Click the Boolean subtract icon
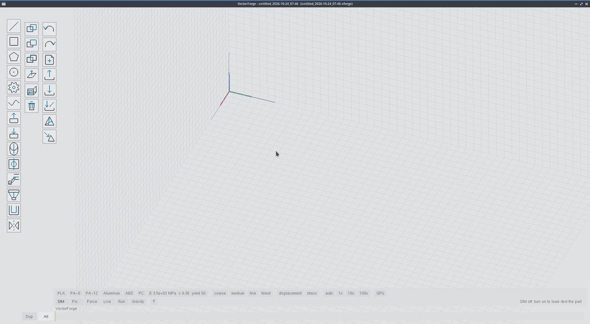The image size is (590, 324). pyautogui.click(x=32, y=44)
